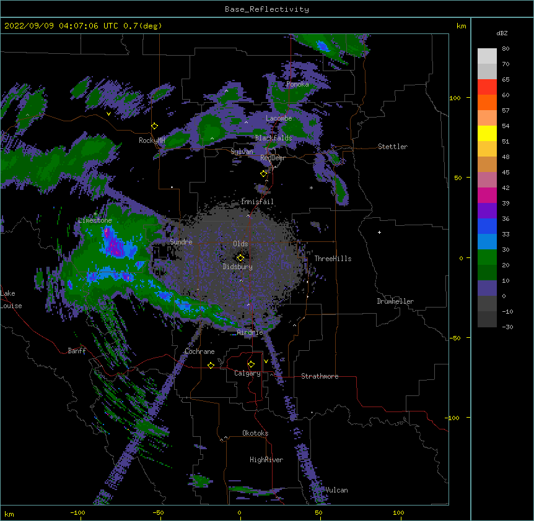Click the Innisfail city label

(x=257, y=202)
